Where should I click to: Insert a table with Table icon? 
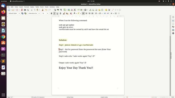tap(65, 10)
